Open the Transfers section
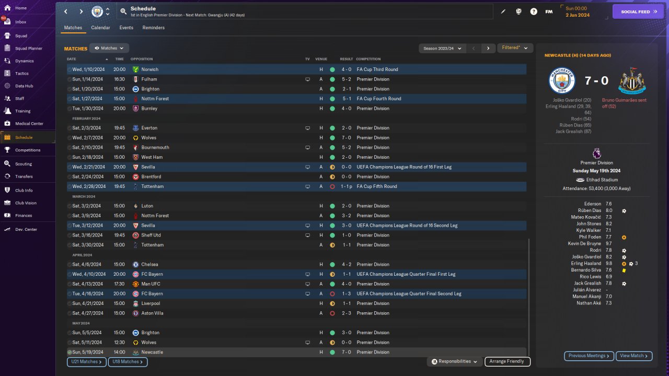The image size is (669, 376). pos(24,177)
